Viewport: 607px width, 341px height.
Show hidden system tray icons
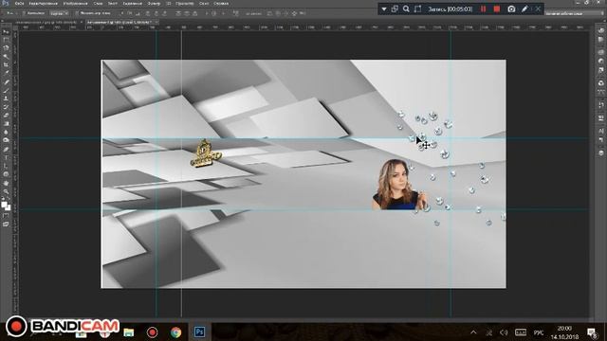[x=473, y=332]
